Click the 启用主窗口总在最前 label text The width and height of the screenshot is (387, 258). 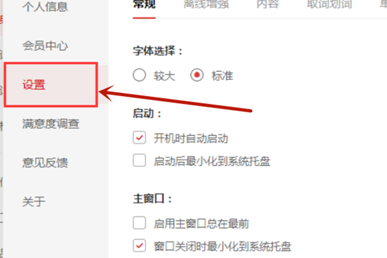point(201,224)
